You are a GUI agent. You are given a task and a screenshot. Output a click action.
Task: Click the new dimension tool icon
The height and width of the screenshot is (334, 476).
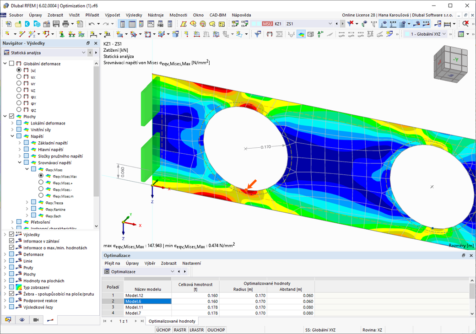pos(93,34)
